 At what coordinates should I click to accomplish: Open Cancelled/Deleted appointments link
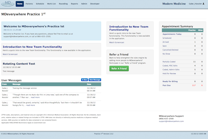170,50
